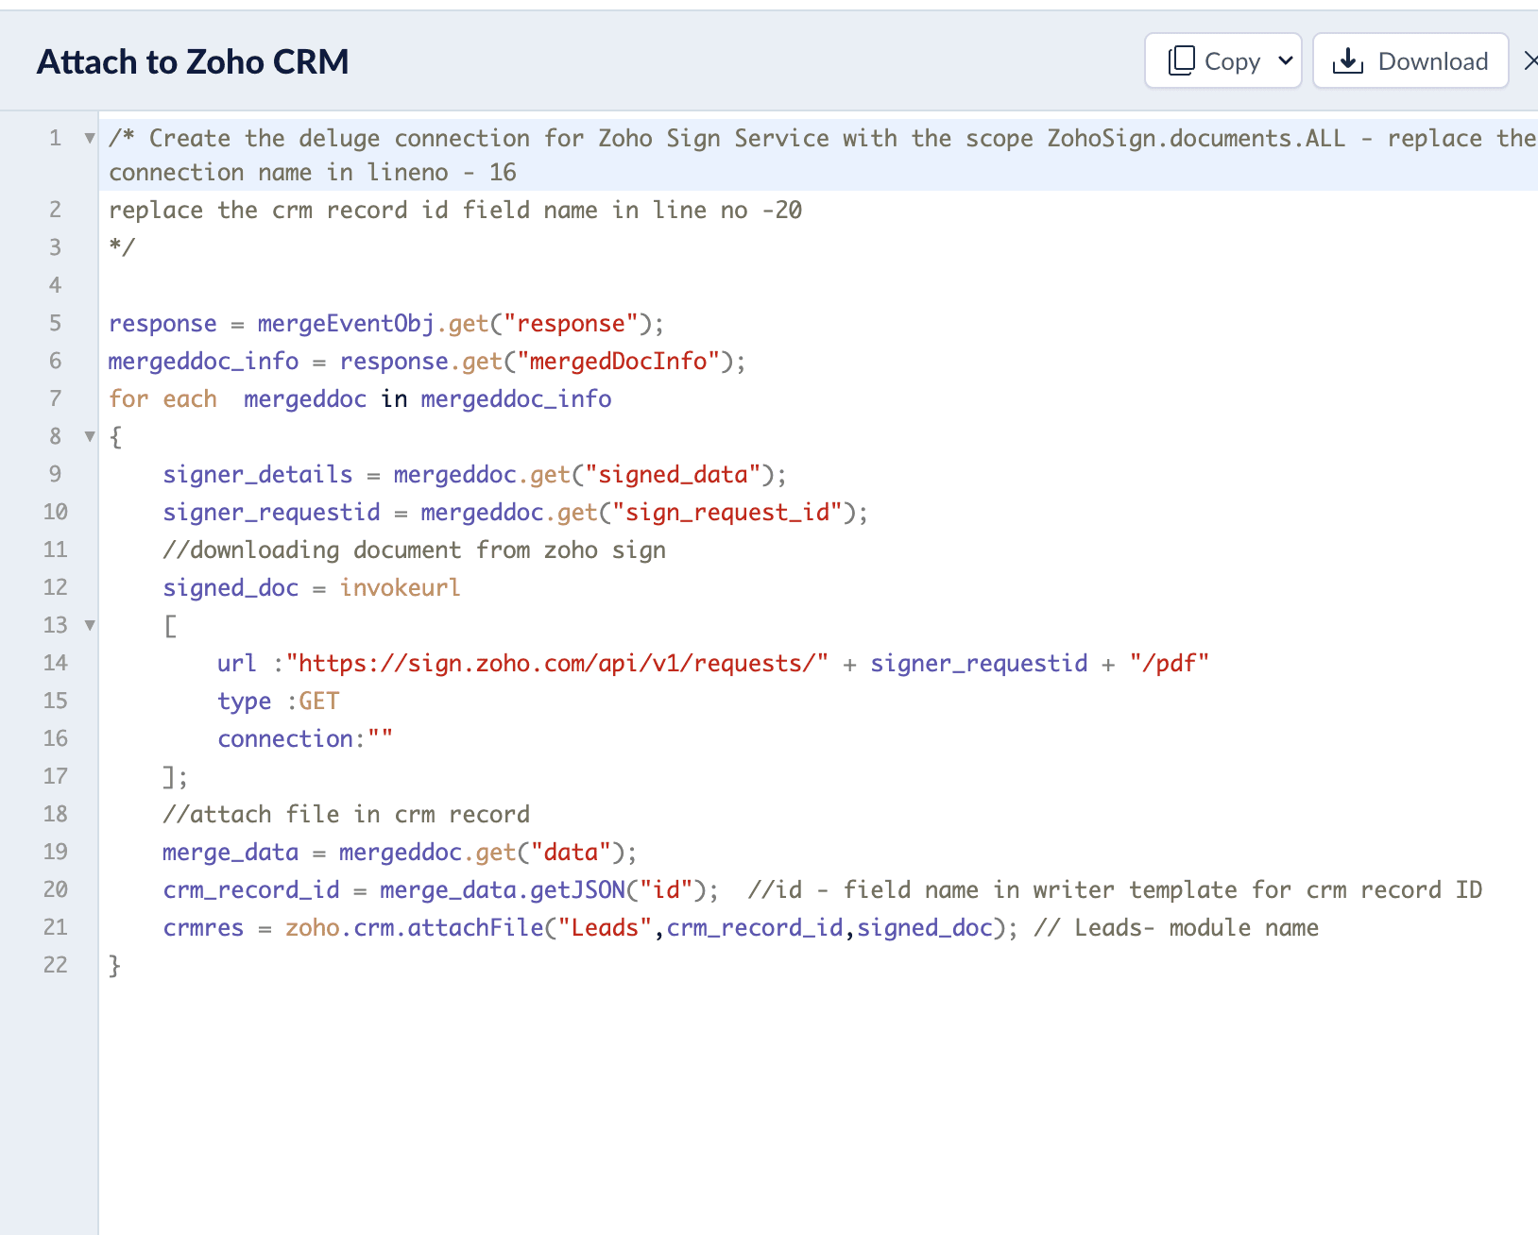This screenshot has height=1235, width=1538.
Task: Collapse the invokeurl block at line 13
Action: pos(90,625)
